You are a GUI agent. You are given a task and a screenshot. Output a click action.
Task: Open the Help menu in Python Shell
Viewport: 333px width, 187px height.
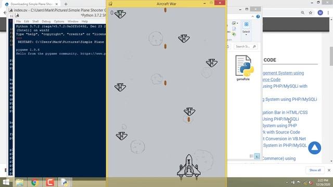click(84, 21)
